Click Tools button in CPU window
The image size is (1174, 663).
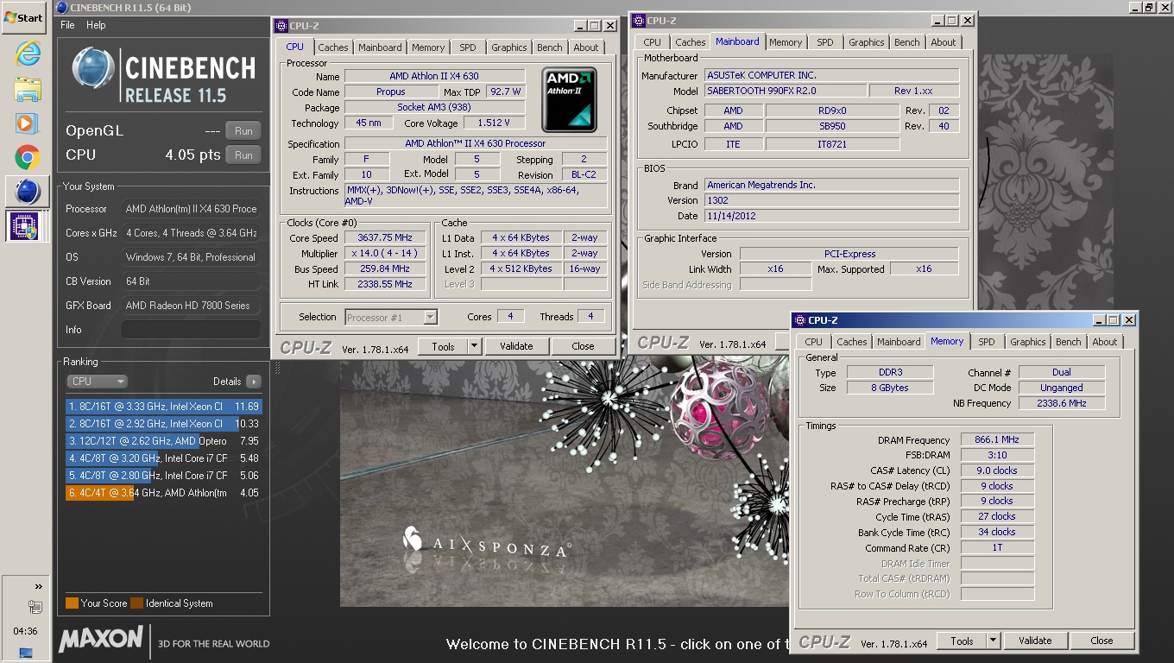pos(443,346)
